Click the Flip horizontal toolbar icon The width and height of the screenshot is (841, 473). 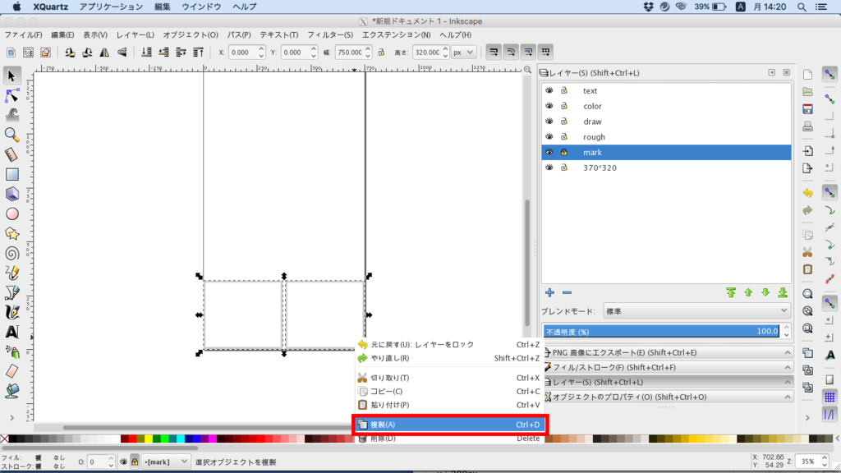point(104,52)
